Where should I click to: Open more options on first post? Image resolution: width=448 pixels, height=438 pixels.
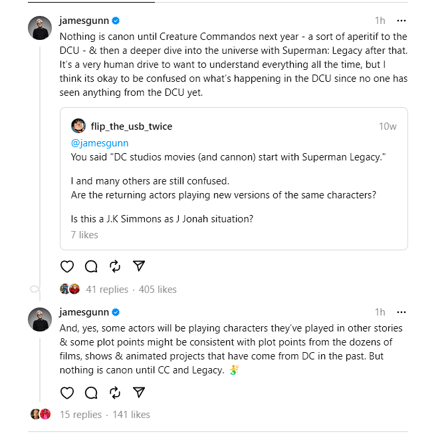pyautogui.click(x=401, y=21)
